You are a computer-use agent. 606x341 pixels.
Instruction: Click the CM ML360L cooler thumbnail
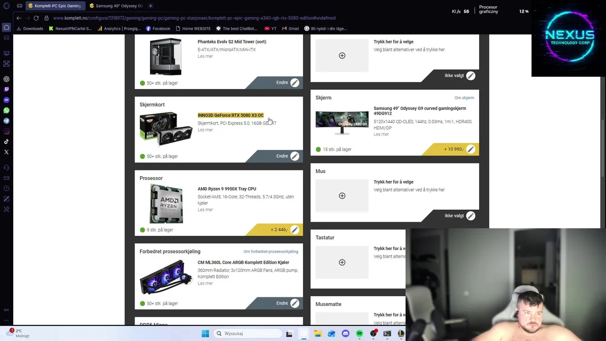[x=166, y=277]
